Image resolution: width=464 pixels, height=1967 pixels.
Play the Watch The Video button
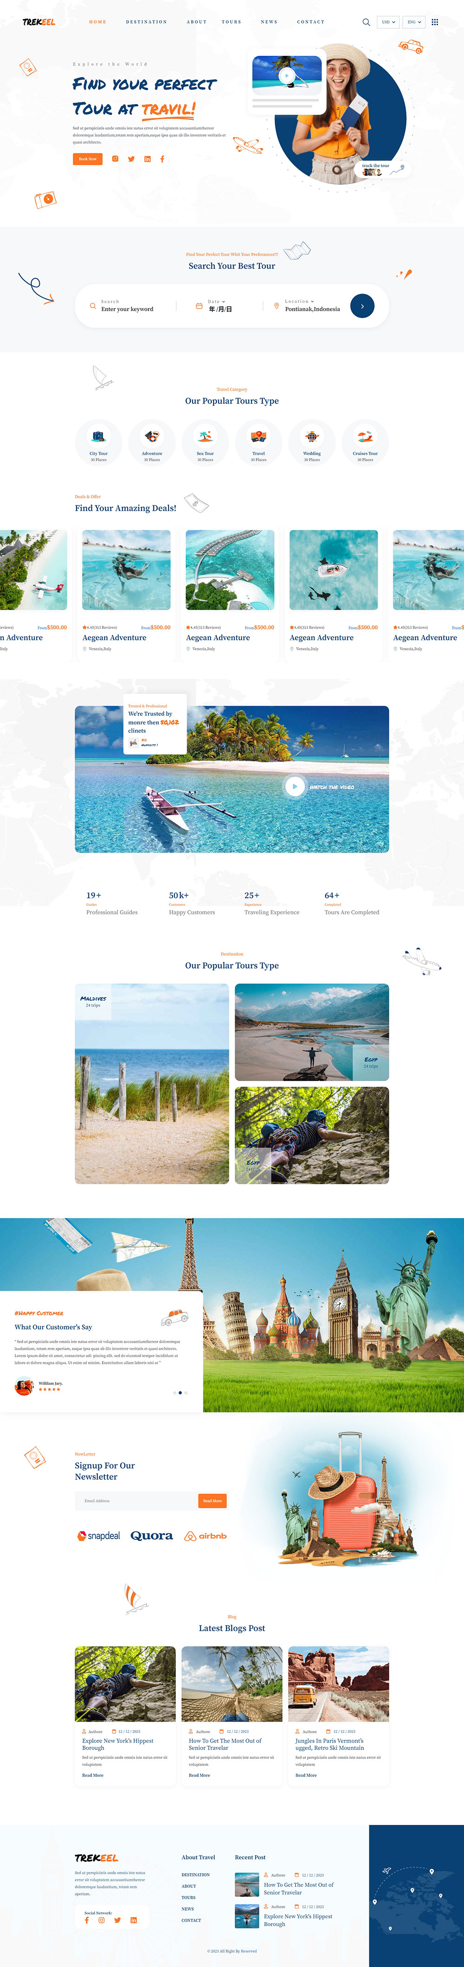point(295,787)
